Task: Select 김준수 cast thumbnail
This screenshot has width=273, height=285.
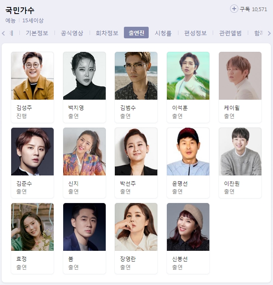Action: [x=33, y=152]
